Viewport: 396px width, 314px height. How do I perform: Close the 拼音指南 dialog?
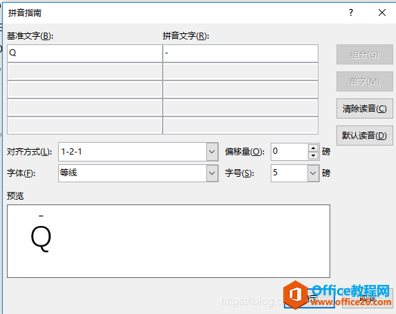pyautogui.click(x=382, y=12)
